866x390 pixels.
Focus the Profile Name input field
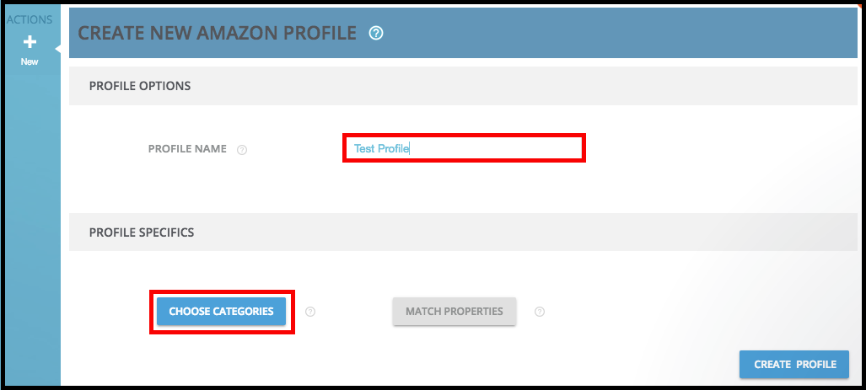coord(464,148)
